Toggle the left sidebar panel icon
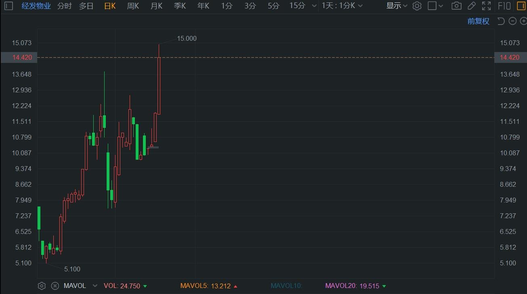527x294 pixels. pos(8,6)
